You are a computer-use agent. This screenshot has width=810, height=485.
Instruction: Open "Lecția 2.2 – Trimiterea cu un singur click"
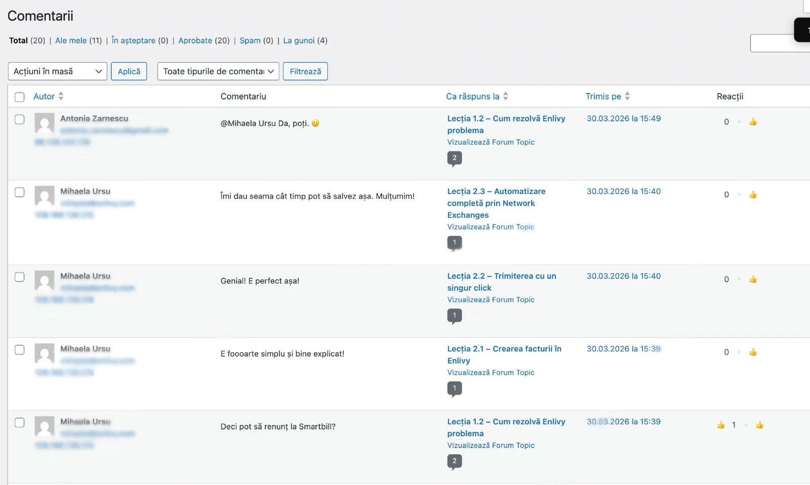tap(502, 282)
